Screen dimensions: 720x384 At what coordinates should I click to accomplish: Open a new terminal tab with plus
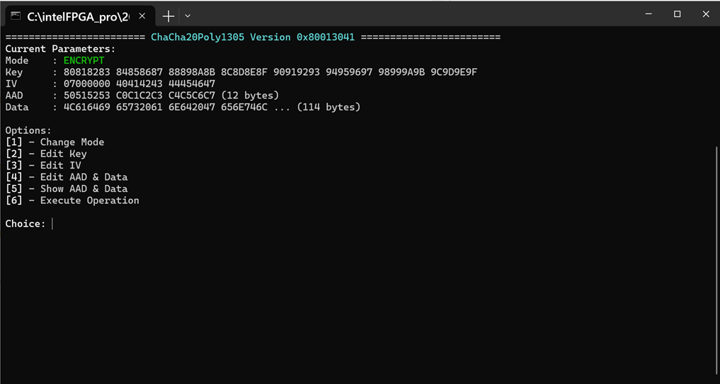[169, 16]
